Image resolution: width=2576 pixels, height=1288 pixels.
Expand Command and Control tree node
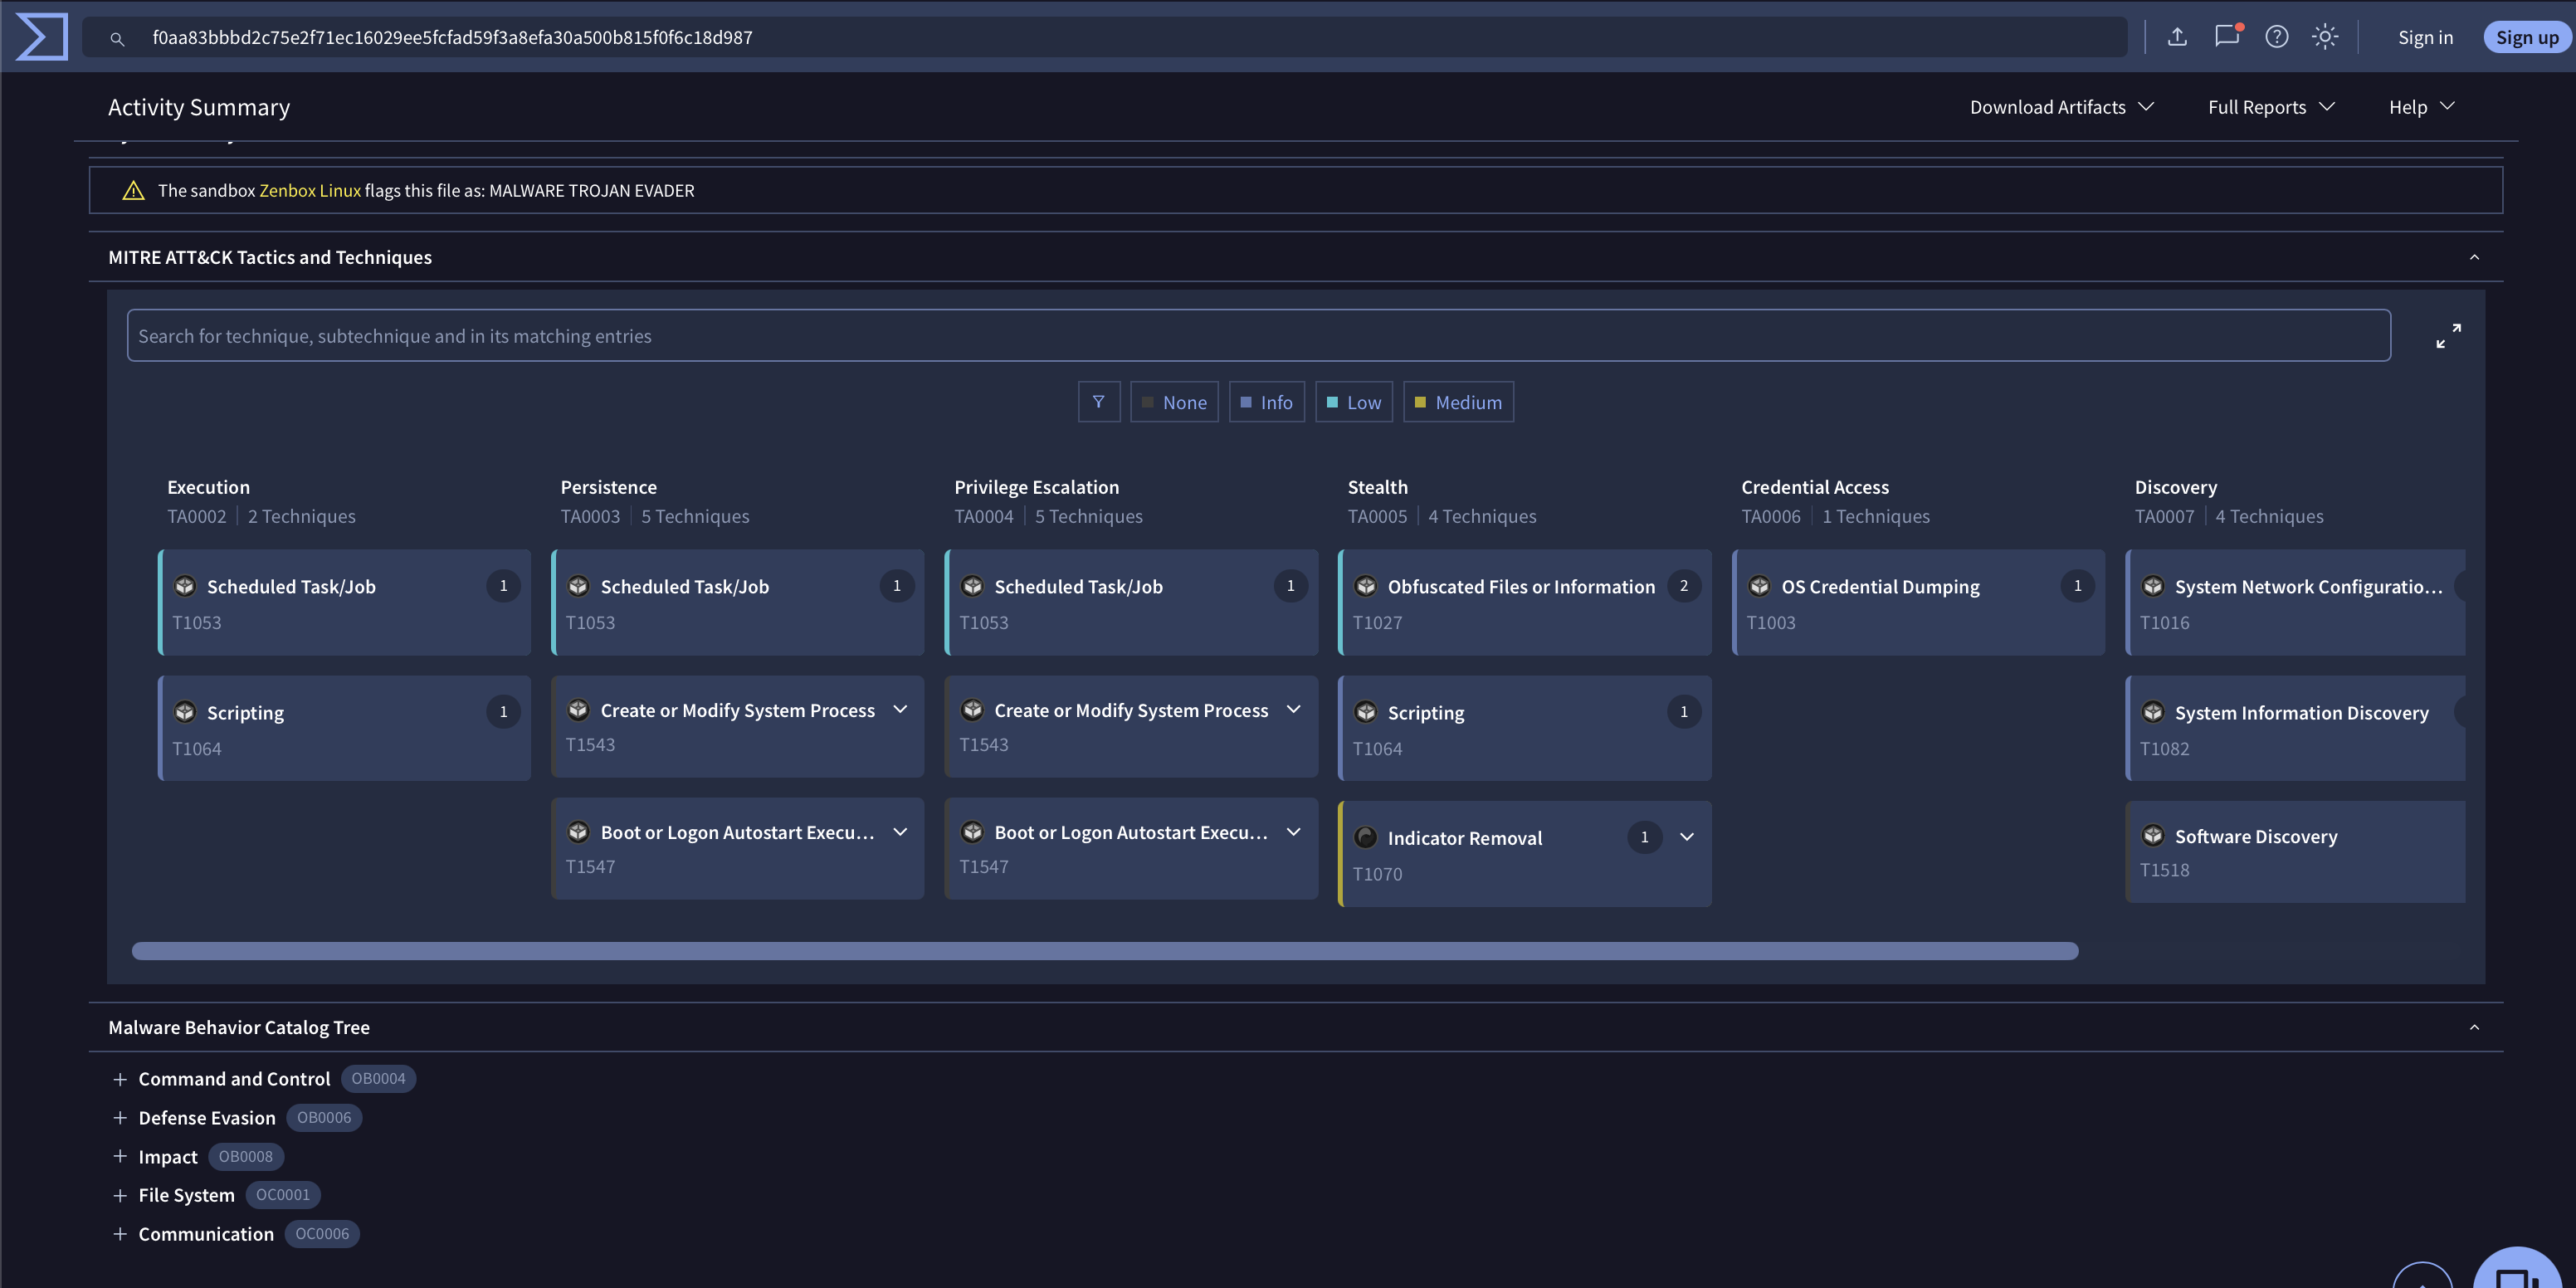tap(120, 1079)
